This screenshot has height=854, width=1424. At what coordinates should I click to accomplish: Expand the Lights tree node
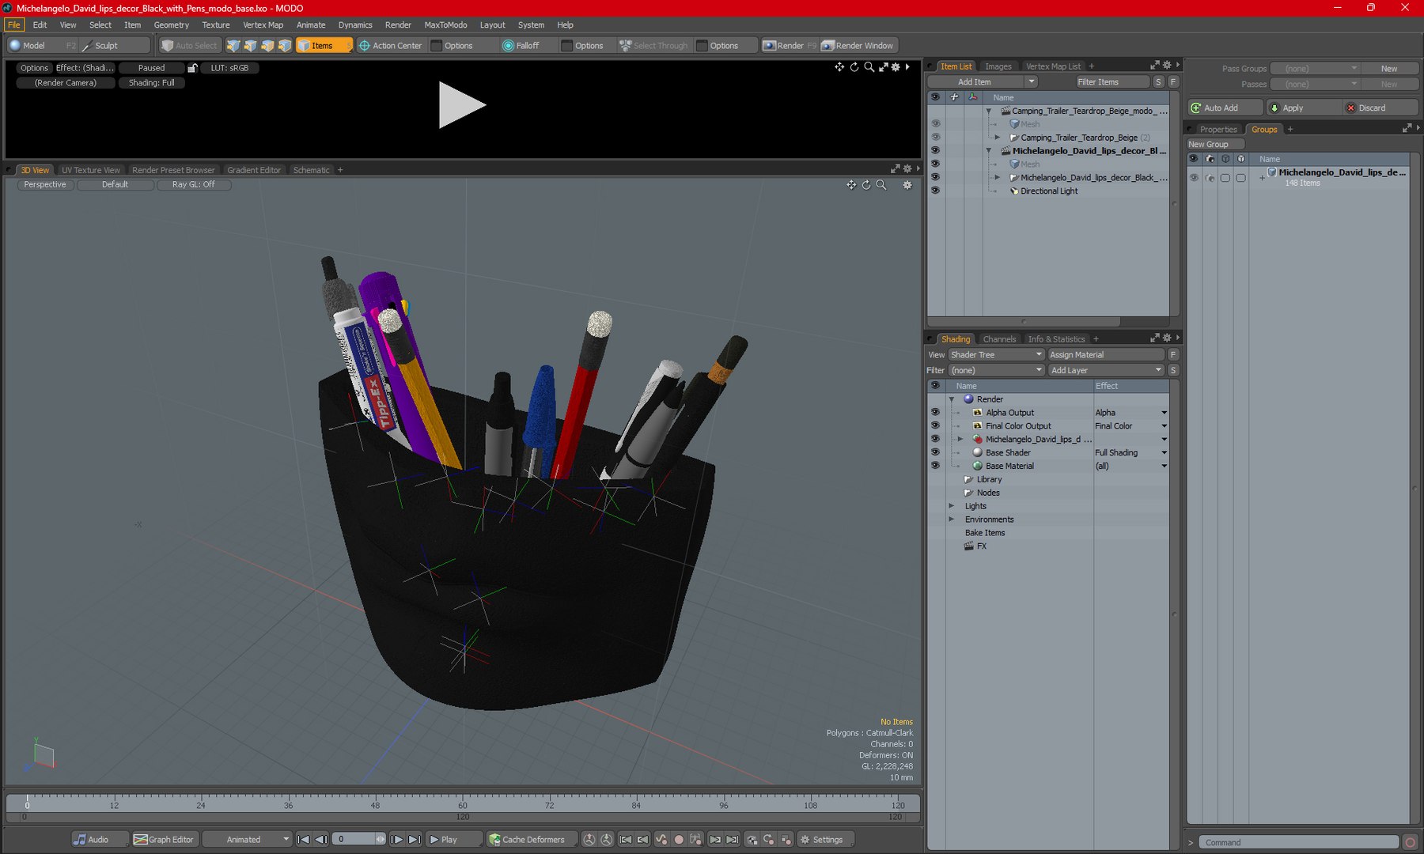952,506
